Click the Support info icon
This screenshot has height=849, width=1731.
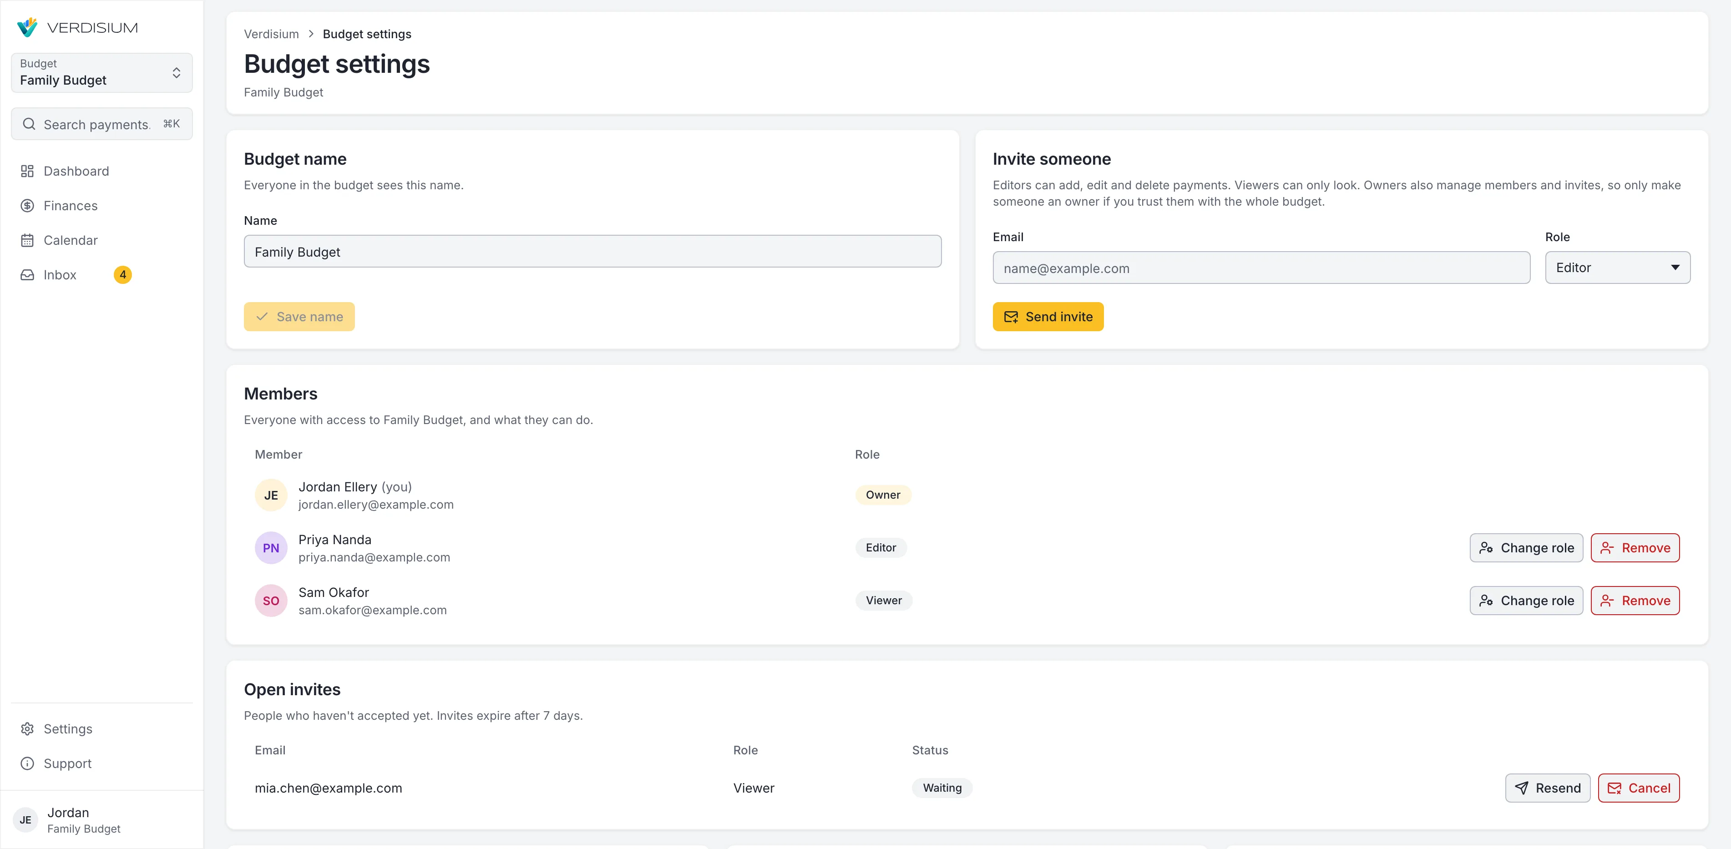pos(27,764)
